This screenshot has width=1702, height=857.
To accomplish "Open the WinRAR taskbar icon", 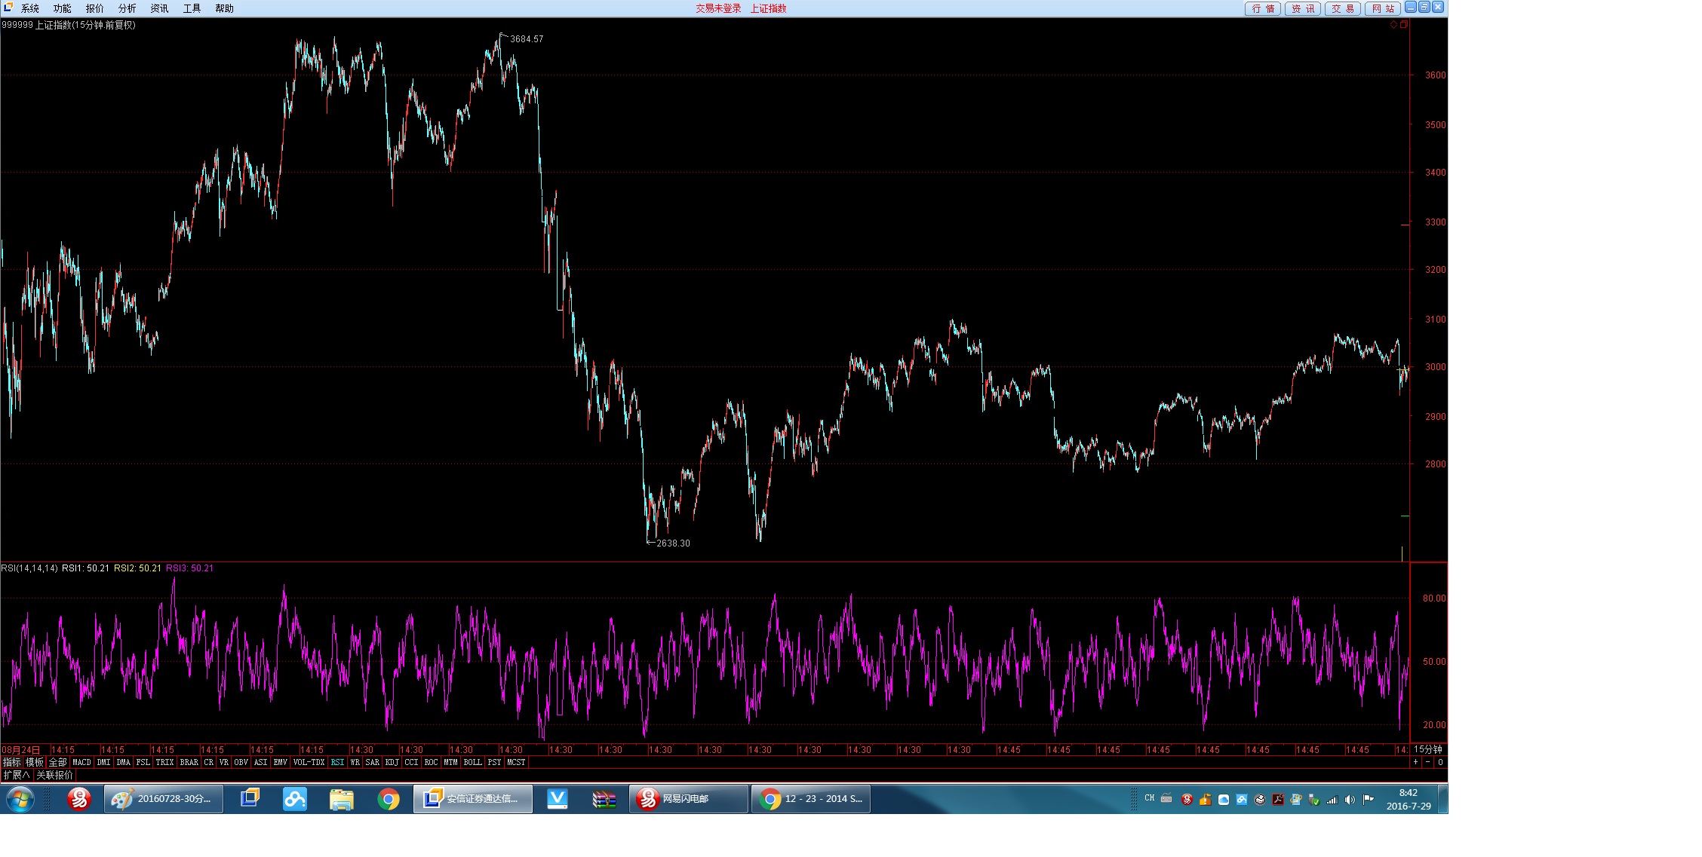I will (604, 799).
